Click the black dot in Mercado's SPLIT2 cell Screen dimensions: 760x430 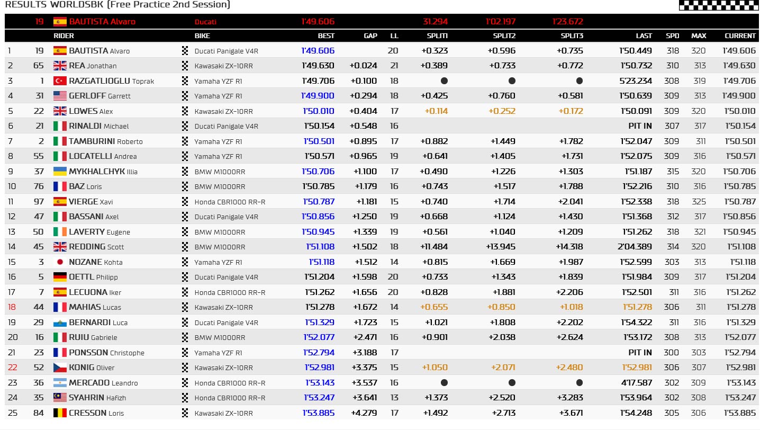click(512, 383)
